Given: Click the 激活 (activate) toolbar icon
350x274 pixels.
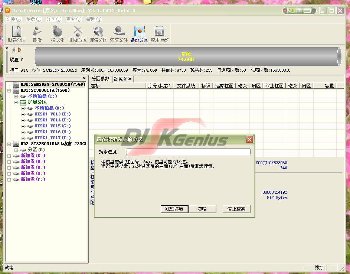Looking at the screenshot, I should pyautogui.click(x=37, y=34).
